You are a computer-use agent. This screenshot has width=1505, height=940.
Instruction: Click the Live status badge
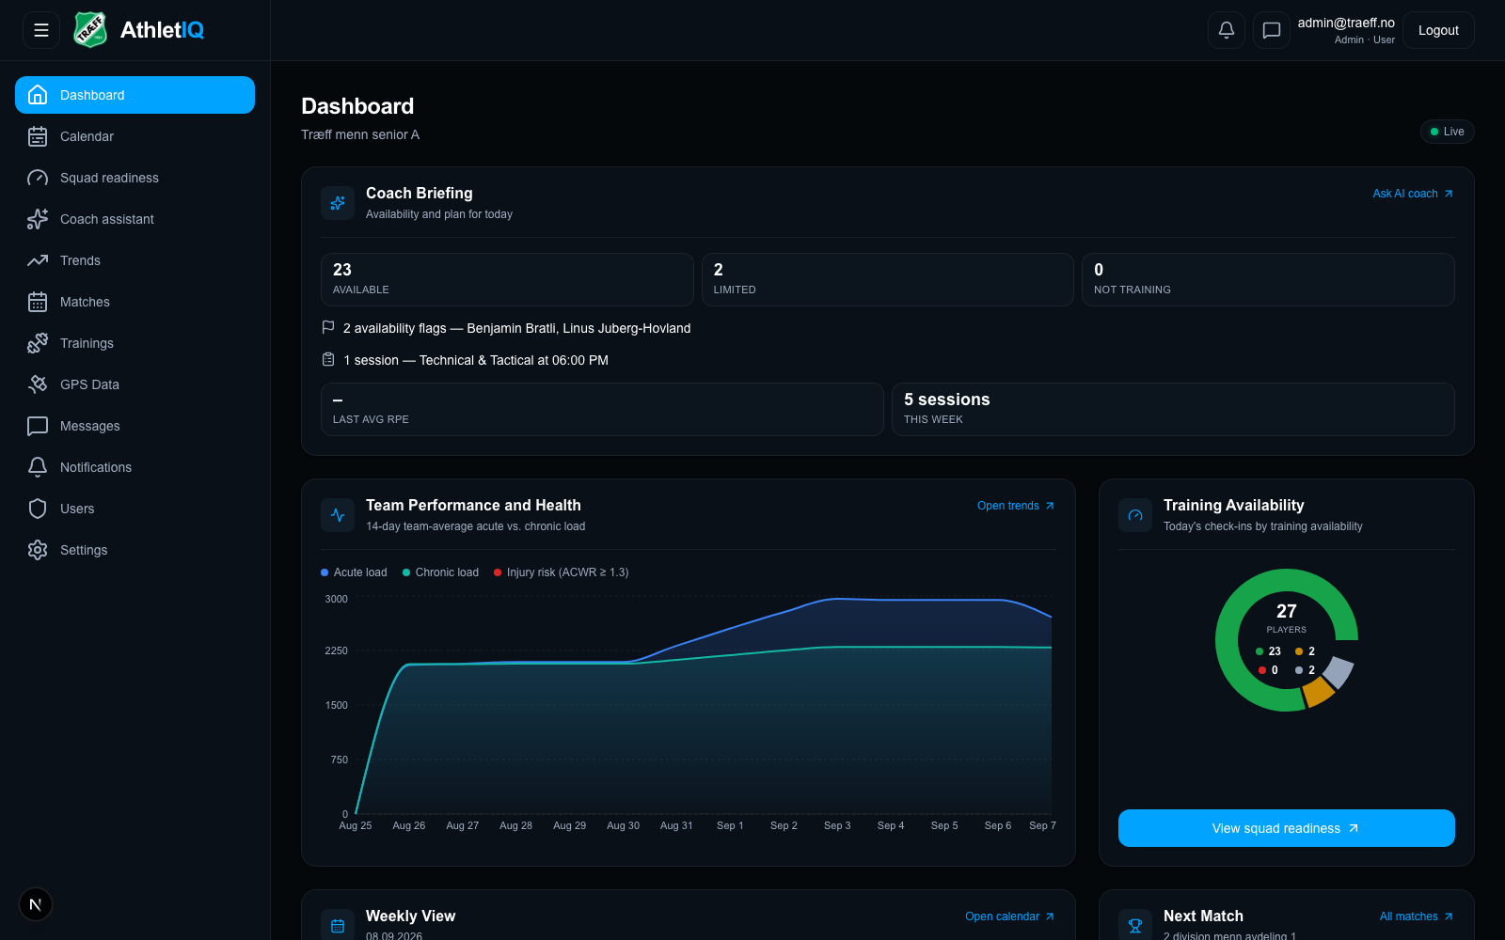pyautogui.click(x=1447, y=132)
